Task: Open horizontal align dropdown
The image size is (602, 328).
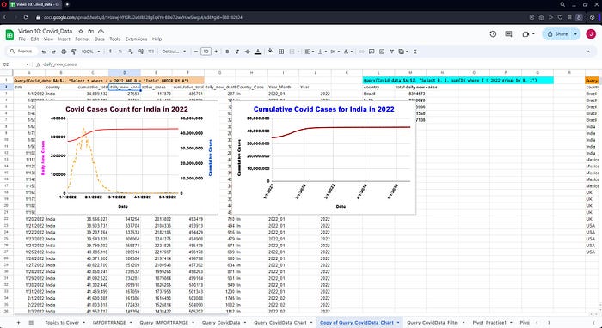Action: 309,52
